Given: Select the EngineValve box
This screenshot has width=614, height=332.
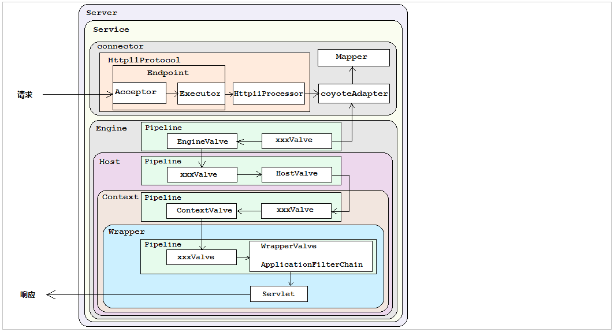Looking at the screenshot, I should 202,141.
